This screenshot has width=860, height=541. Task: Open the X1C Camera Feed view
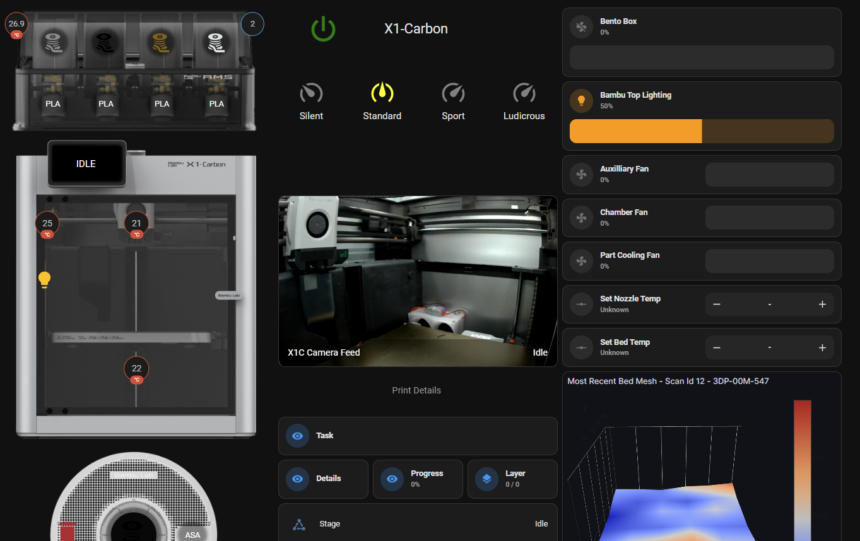click(418, 281)
